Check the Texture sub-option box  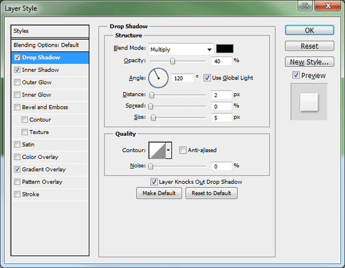point(24,132)
